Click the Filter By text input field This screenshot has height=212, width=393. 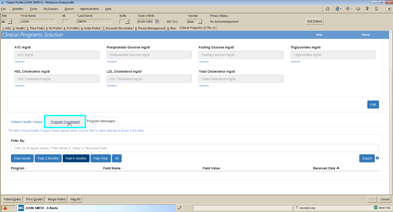coord(195,148)
